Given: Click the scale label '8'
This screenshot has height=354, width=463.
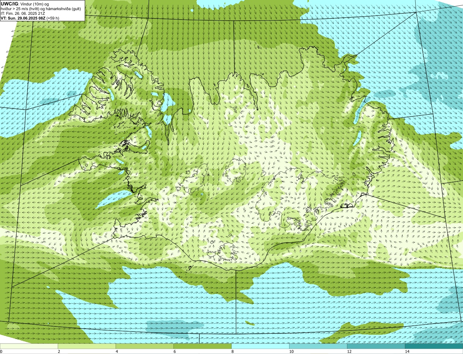Looking at the screenshot, I should 232,351.
